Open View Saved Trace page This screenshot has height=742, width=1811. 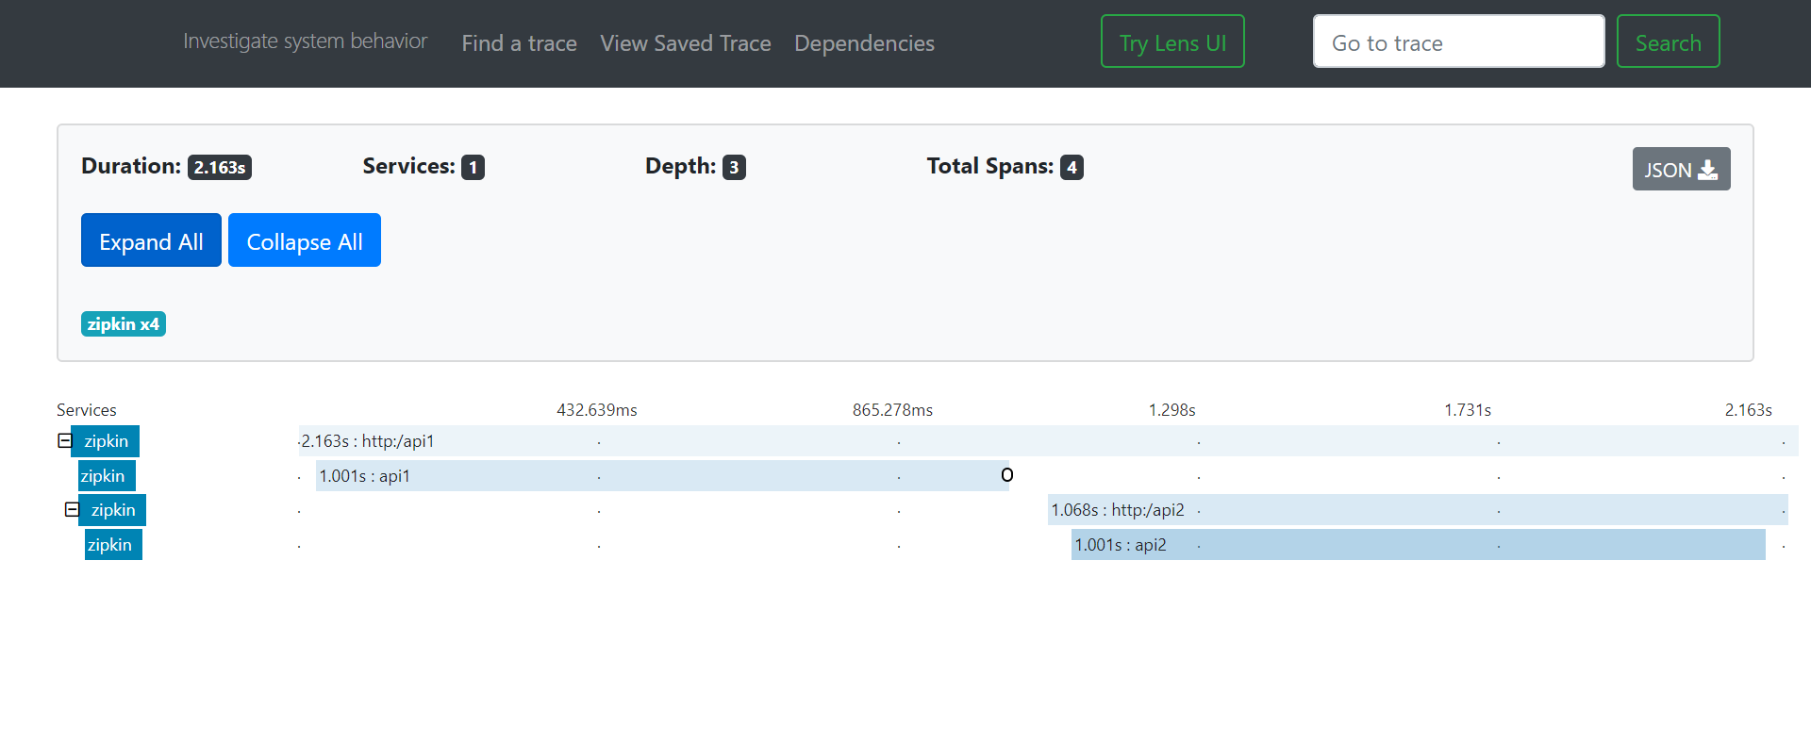[x=686, y=43]
